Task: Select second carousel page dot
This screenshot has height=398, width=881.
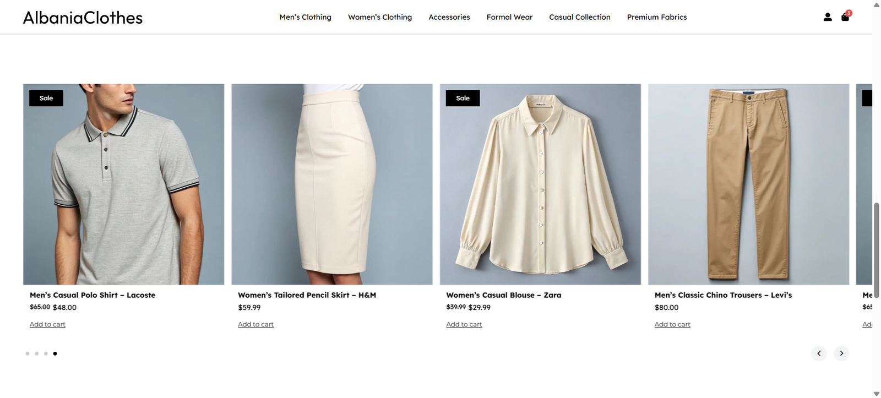Action: [36, 353]
